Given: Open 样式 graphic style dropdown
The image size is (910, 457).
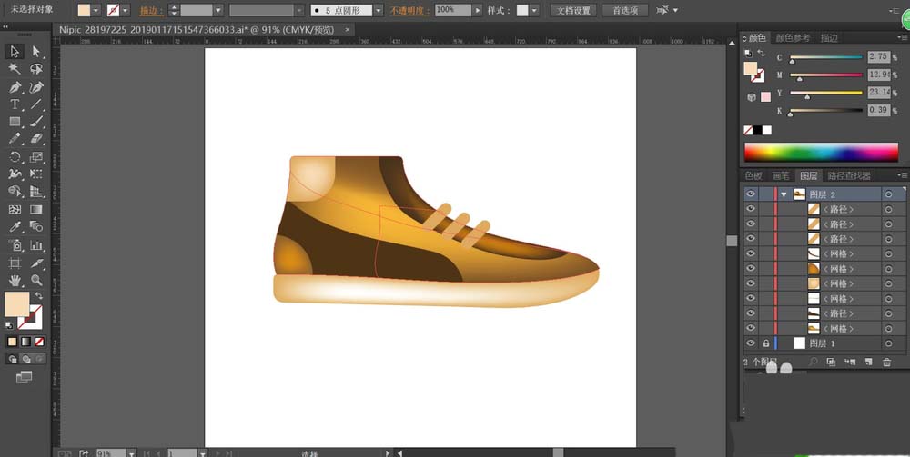Looking at the screenshot, I should point(534,10).
